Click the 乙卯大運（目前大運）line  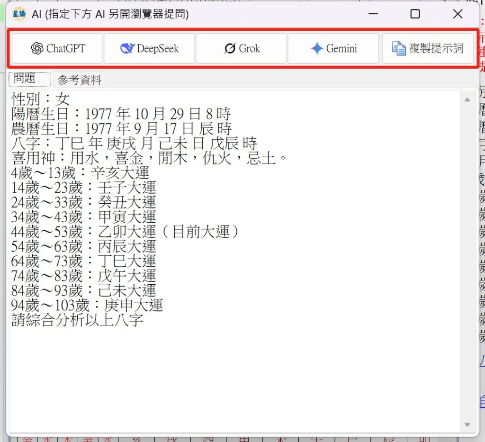pyautogui.click(x=125, y=232)
